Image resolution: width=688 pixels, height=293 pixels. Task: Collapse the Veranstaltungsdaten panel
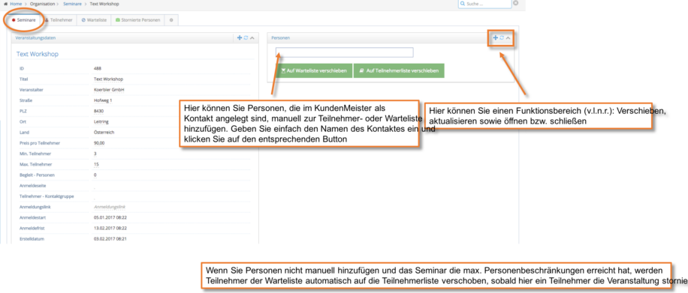(252, 37)
